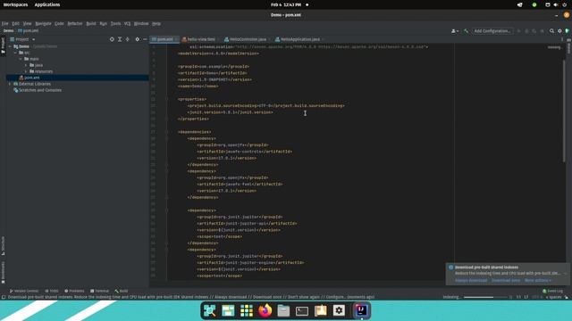This screenshot has height=321, width=572.
Task: Open the application grid launcher in dock
Action: pyautogui.click(x=247, y=311)
